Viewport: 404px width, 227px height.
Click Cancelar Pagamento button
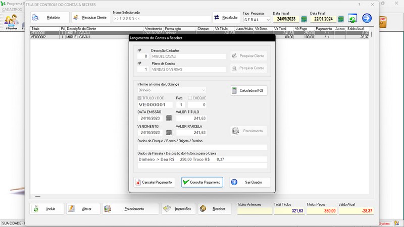(x=154, y=182)
